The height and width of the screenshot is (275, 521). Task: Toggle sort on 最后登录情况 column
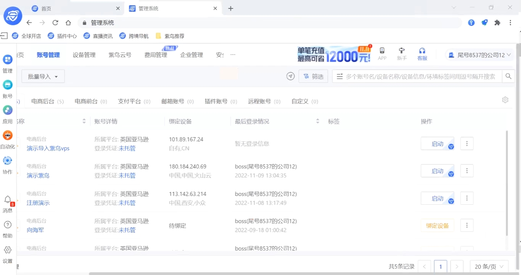[318, 121]
